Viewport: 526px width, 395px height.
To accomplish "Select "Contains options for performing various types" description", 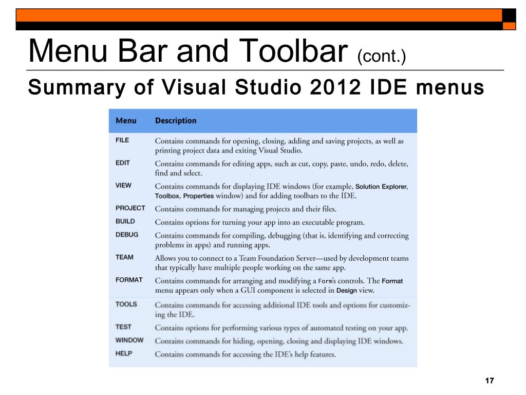I will coord(281,328).
